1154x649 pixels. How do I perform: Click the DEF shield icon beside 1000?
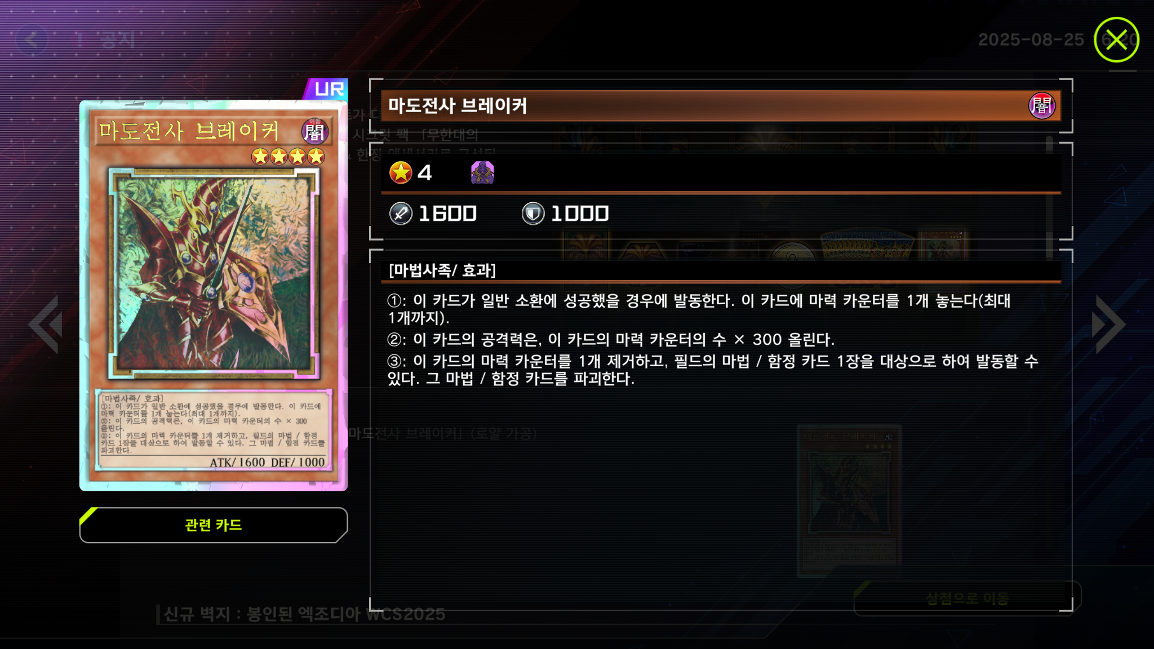point(532,214)
